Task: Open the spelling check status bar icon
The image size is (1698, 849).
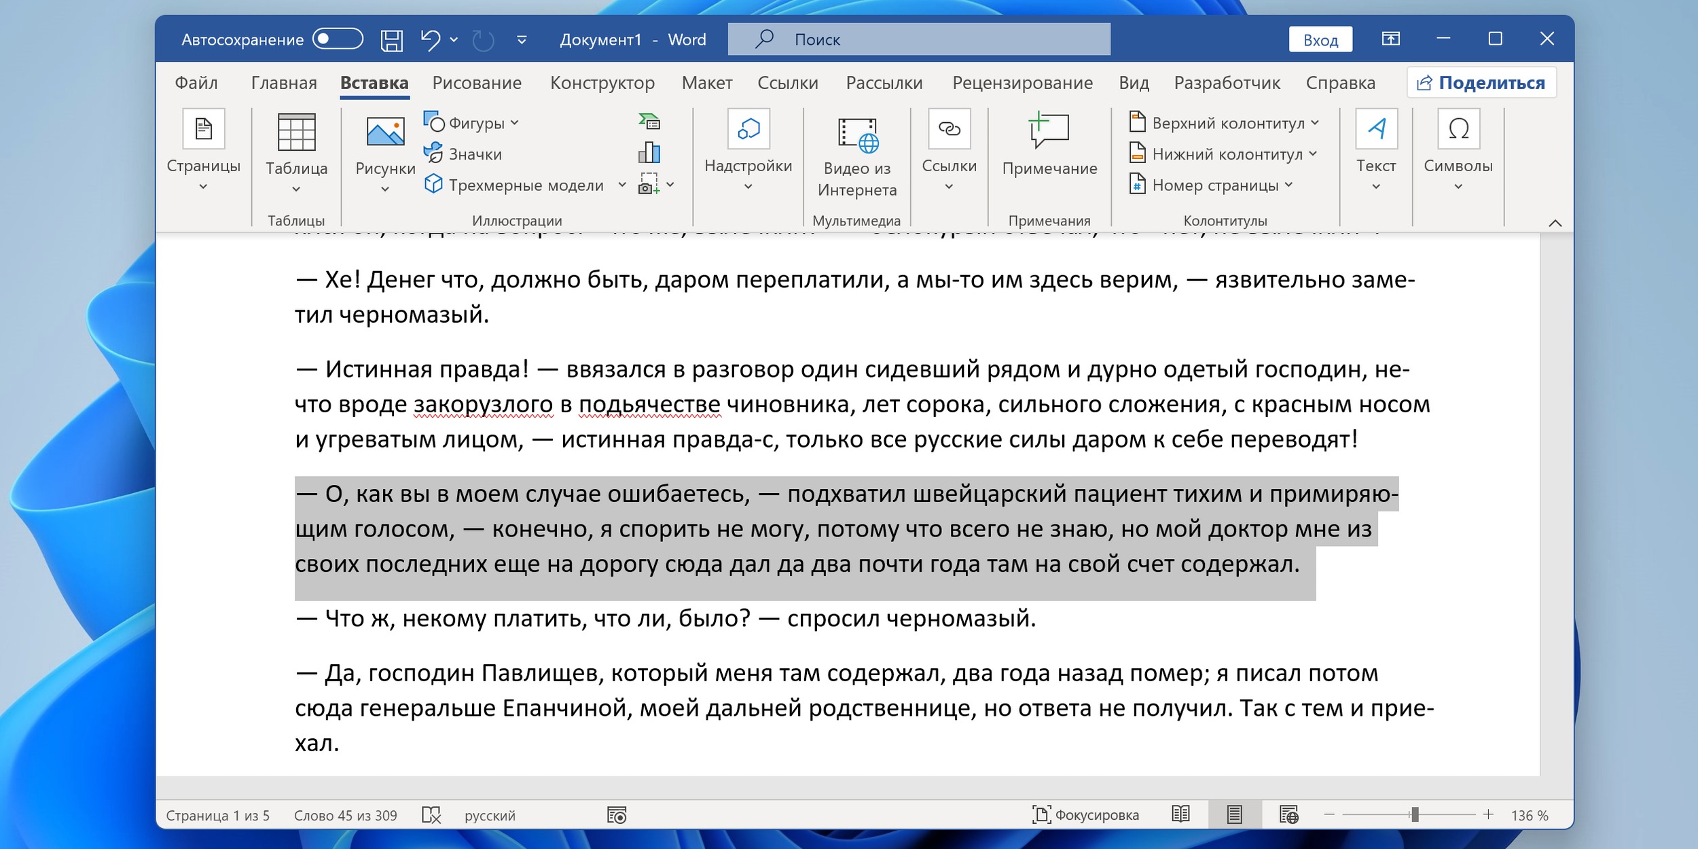Action: tap(431, 815)
